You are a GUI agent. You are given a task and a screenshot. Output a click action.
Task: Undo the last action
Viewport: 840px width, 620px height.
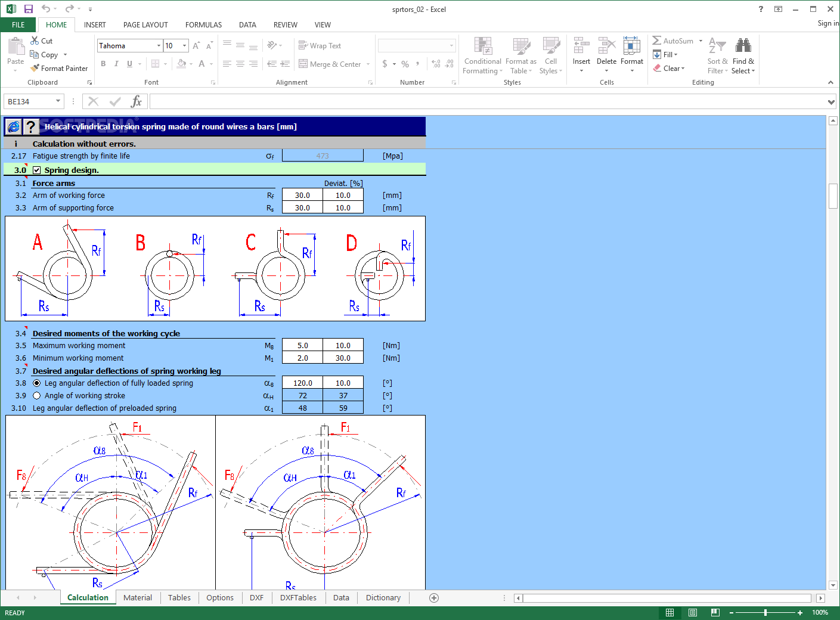coord(46,9)
